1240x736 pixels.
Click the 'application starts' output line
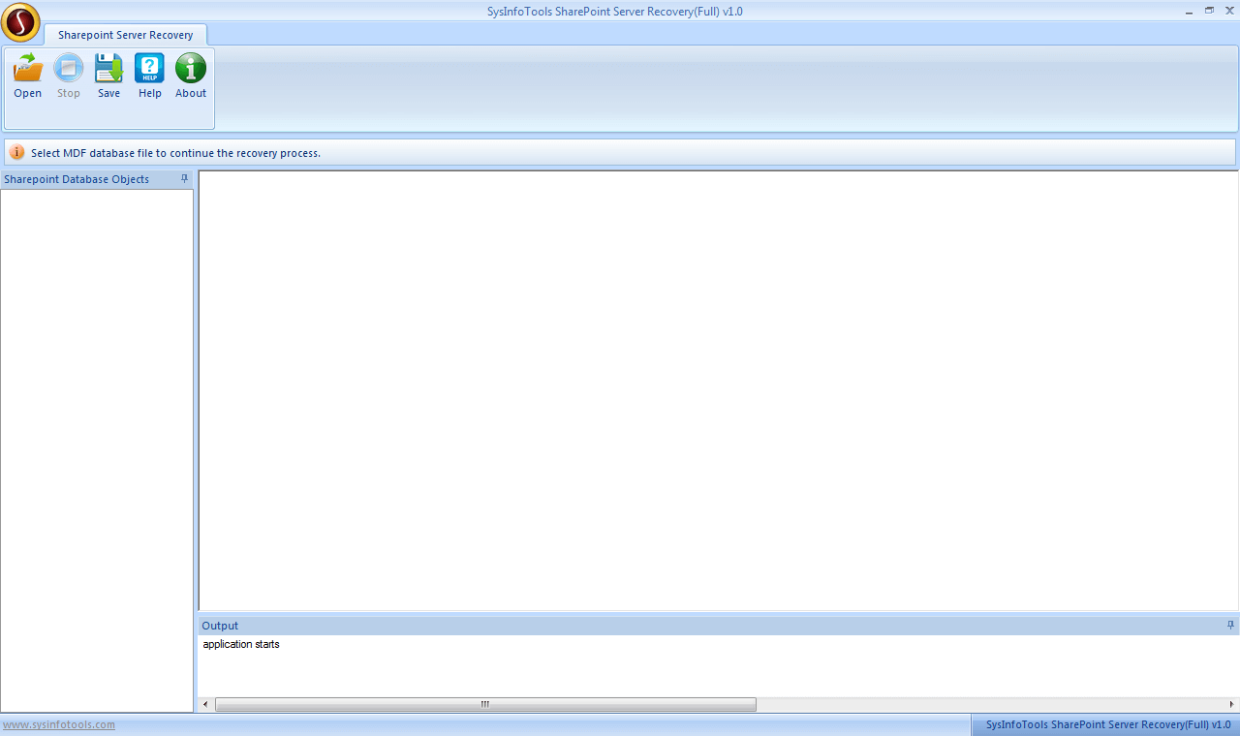241,644
